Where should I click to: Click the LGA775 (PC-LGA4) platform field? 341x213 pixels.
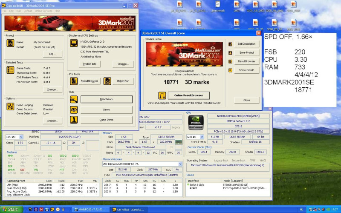tap(69, 137)
